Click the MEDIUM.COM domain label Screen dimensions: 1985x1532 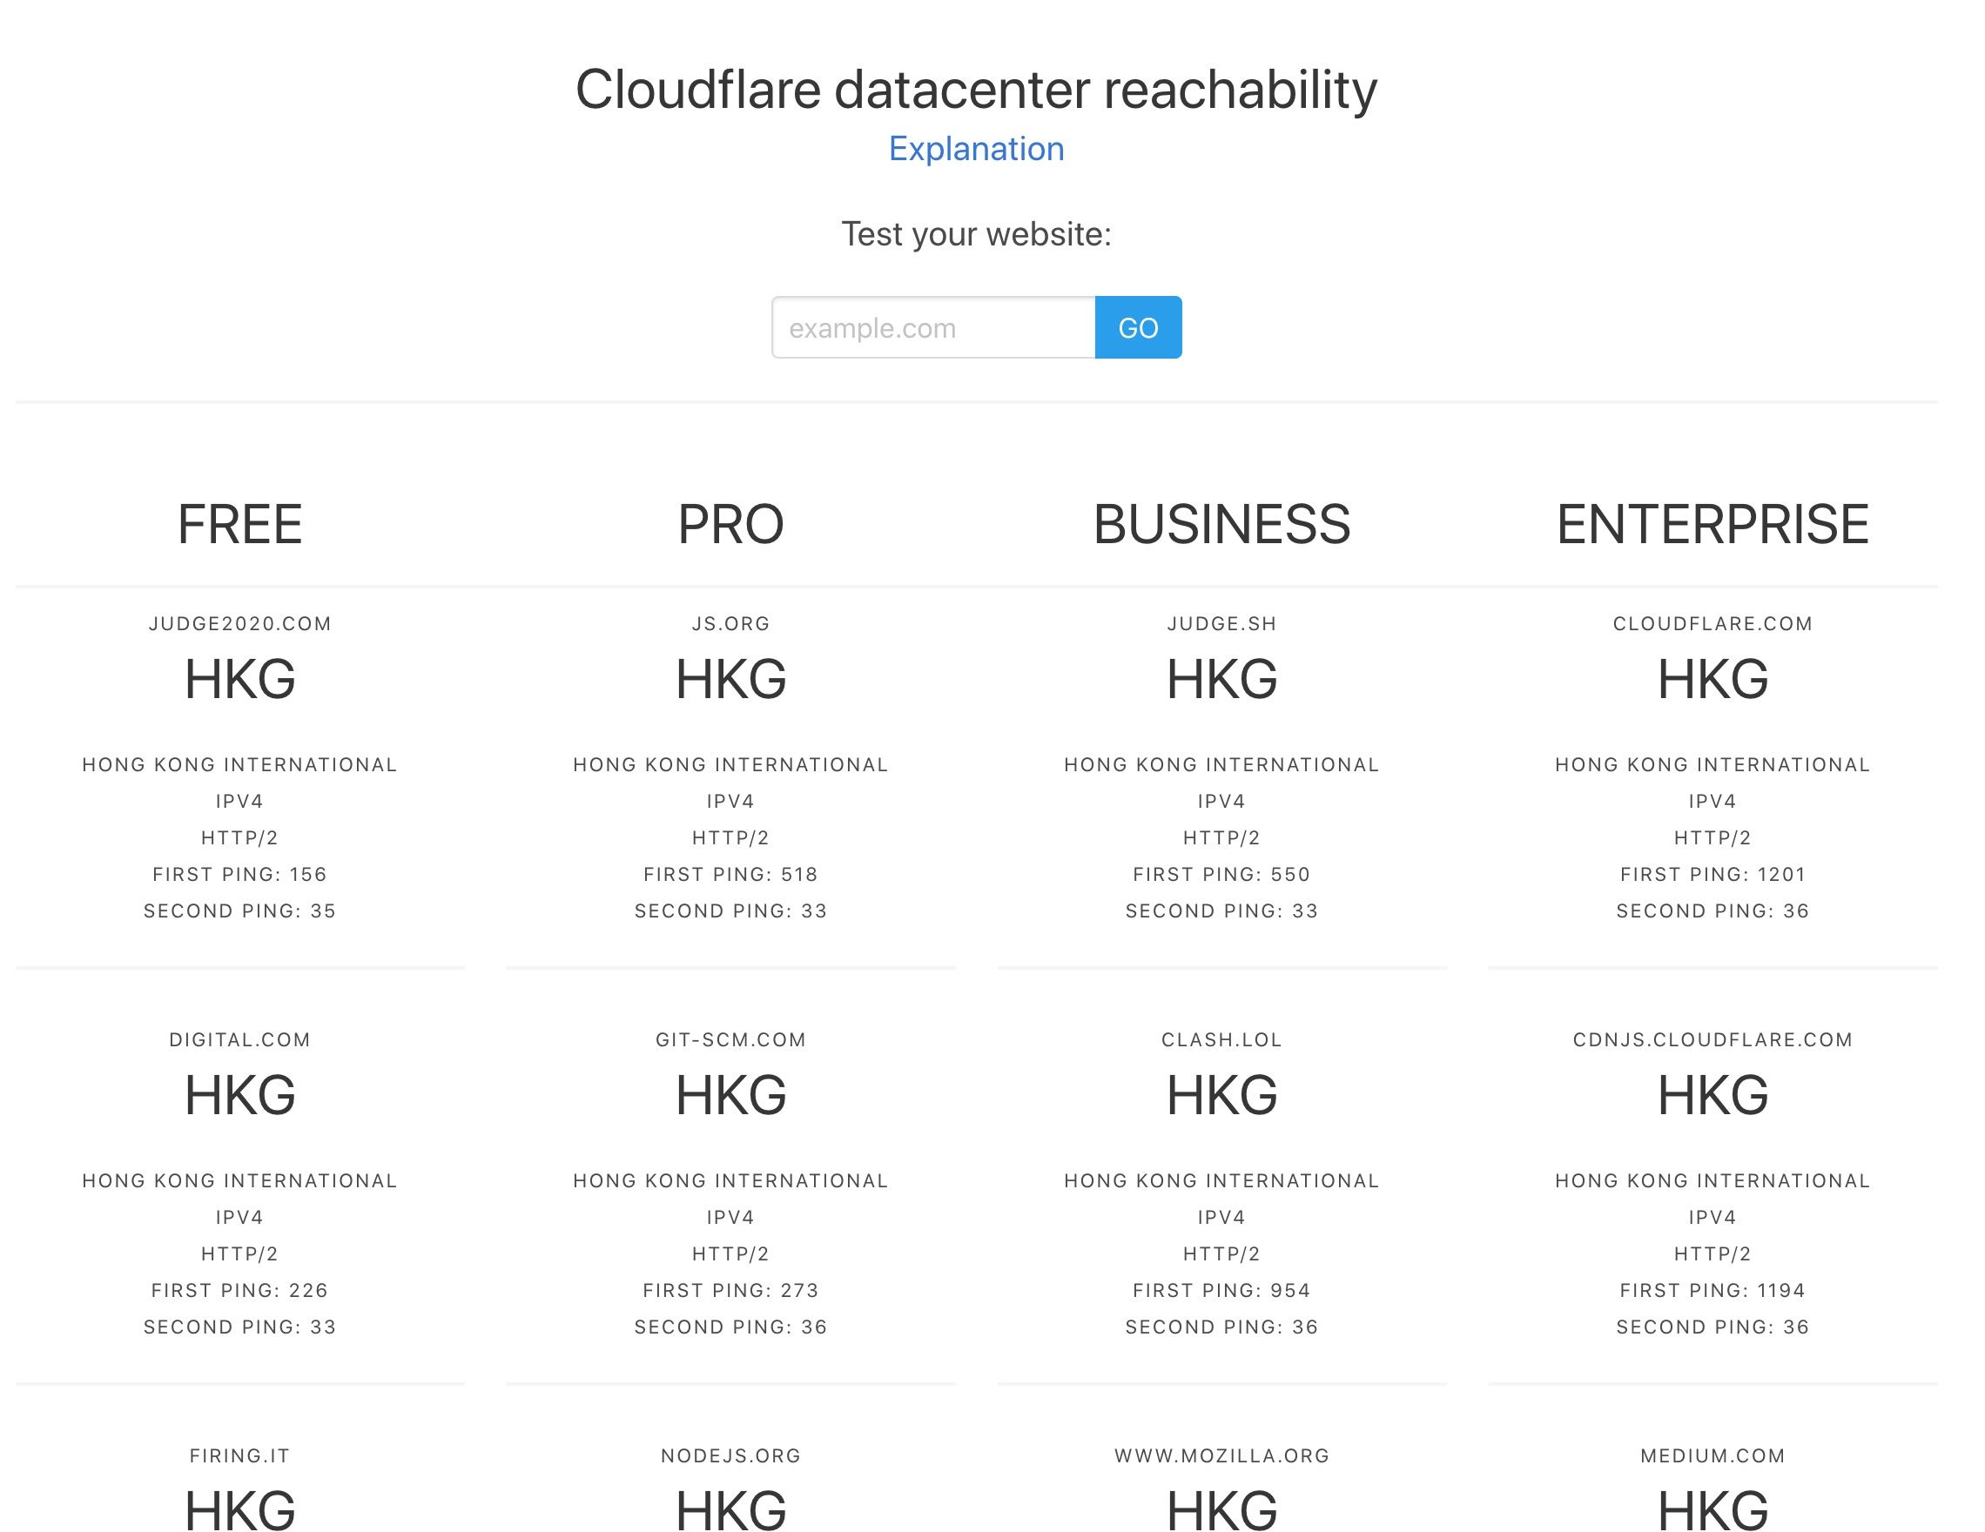click(1713, 1455)
